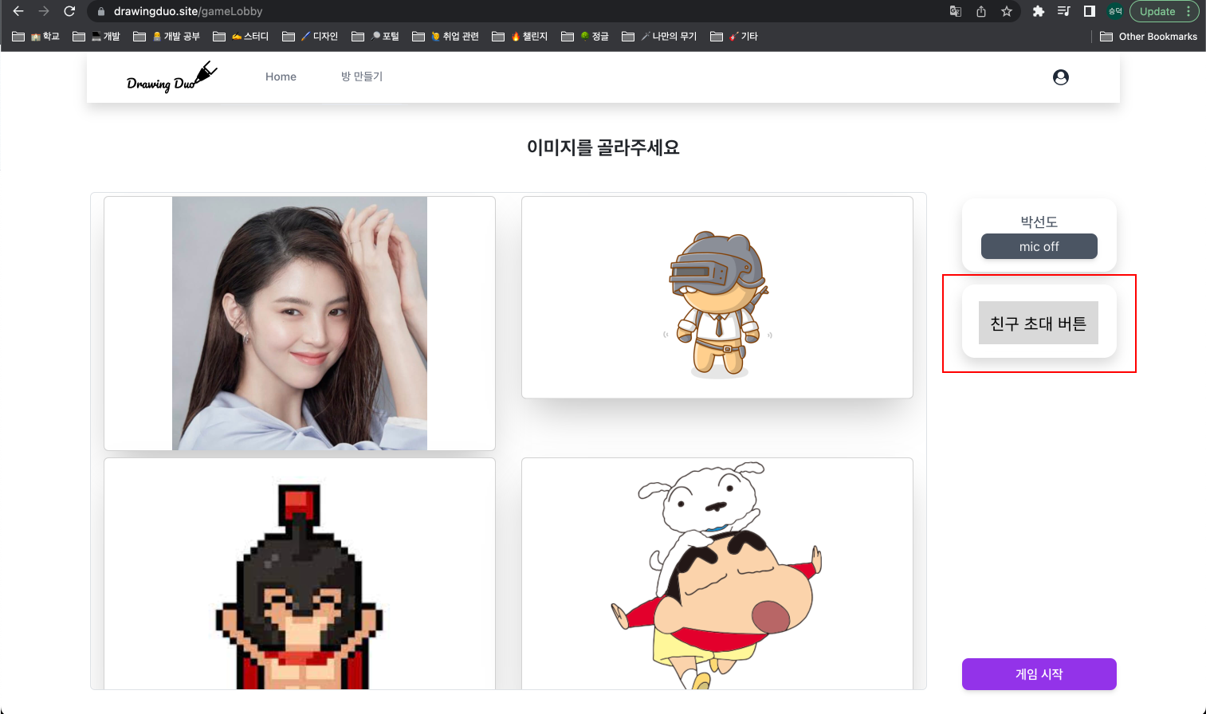Image resolution: width=1206 pixels, height=714 pixels.
Task: Open the browser extensions puzzle icon
Action: (1038, 12)
